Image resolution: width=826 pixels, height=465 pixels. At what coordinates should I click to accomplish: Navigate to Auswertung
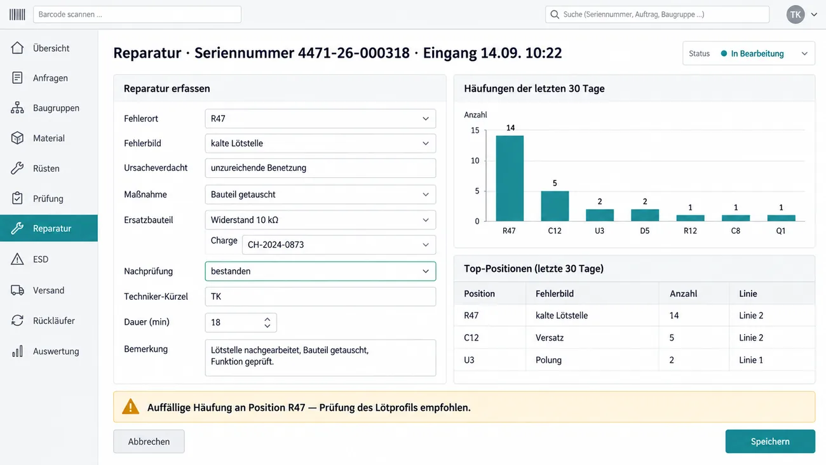49,351
